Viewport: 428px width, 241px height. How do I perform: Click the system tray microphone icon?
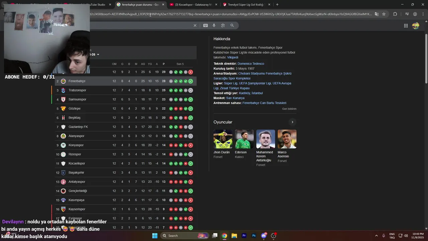pos(384,236)
